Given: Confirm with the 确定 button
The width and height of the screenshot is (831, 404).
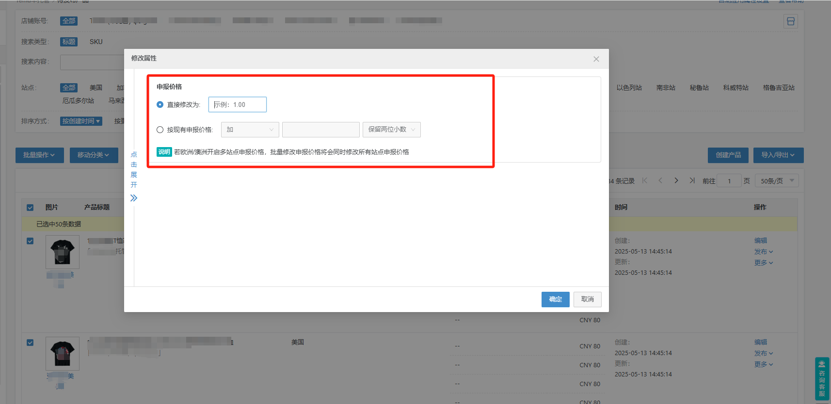Looking at the screenshot, I should tap(556, 299).
